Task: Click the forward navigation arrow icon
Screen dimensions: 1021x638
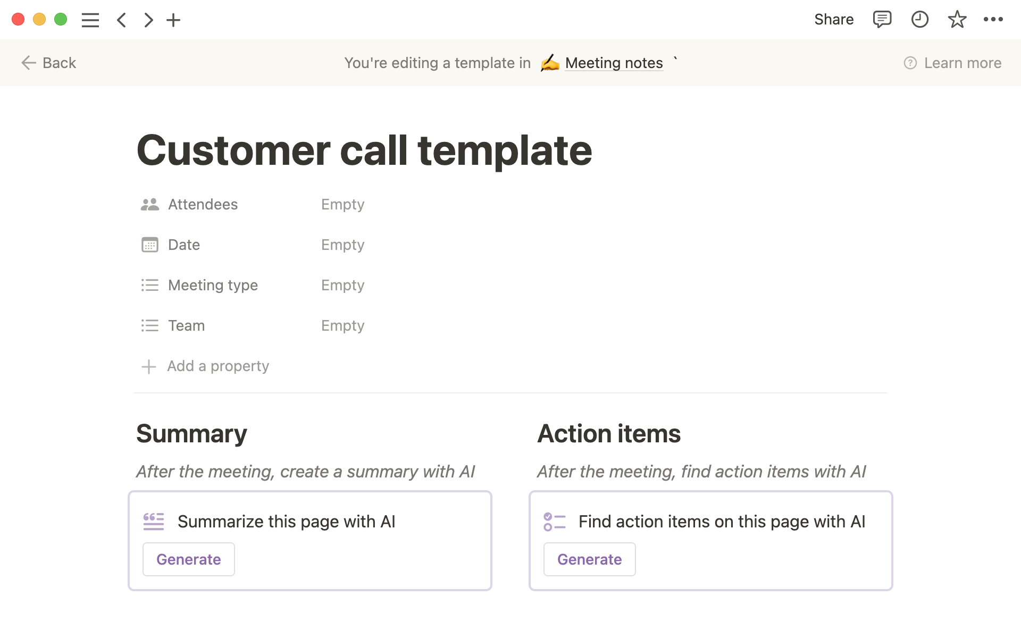Action: pos(147,20)
